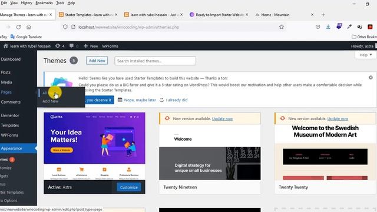Open Posts in the sidebar
Image resolution: width=377 pixels, height=212 pixels.
[5, 72]
